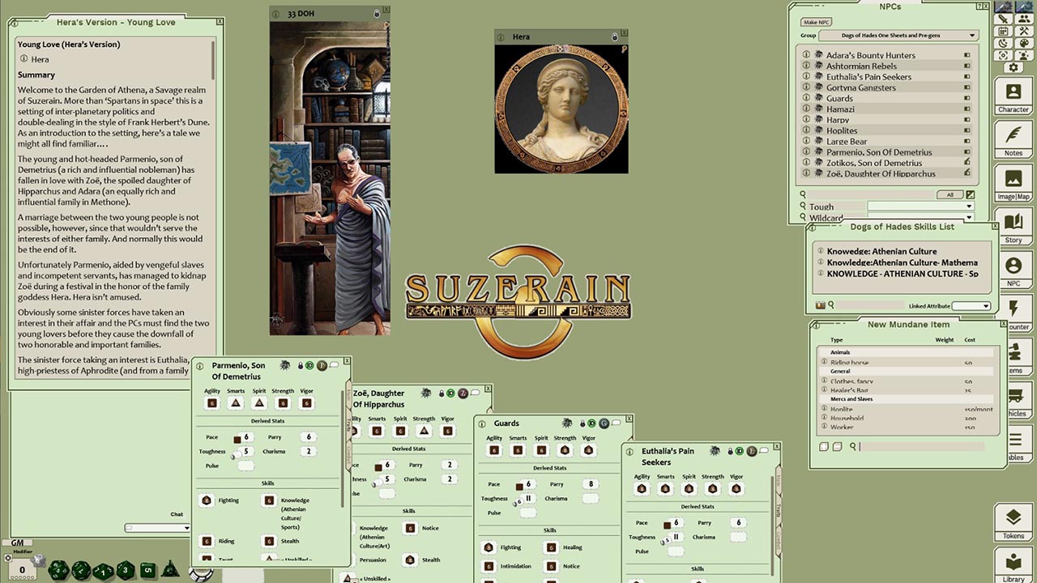
Task: Roll the green d6 from the dice tray
Action: click(x=148, y=570)
